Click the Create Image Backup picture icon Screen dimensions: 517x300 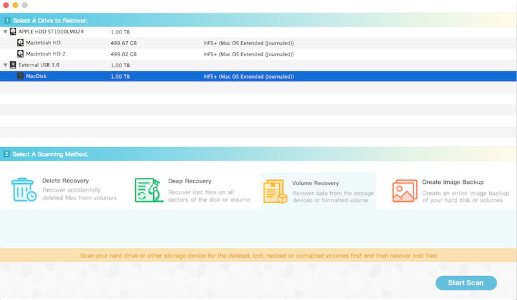pos(405,191)
